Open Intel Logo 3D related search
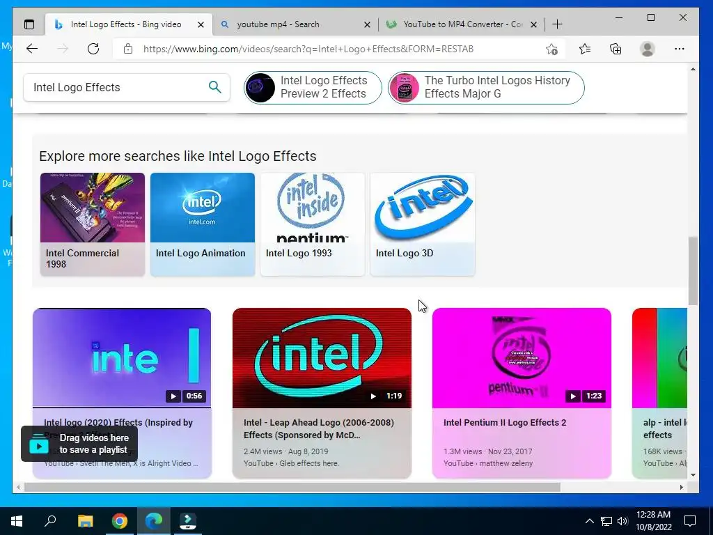This screenshot has width=713, height=535. click(x=423, y=224)
